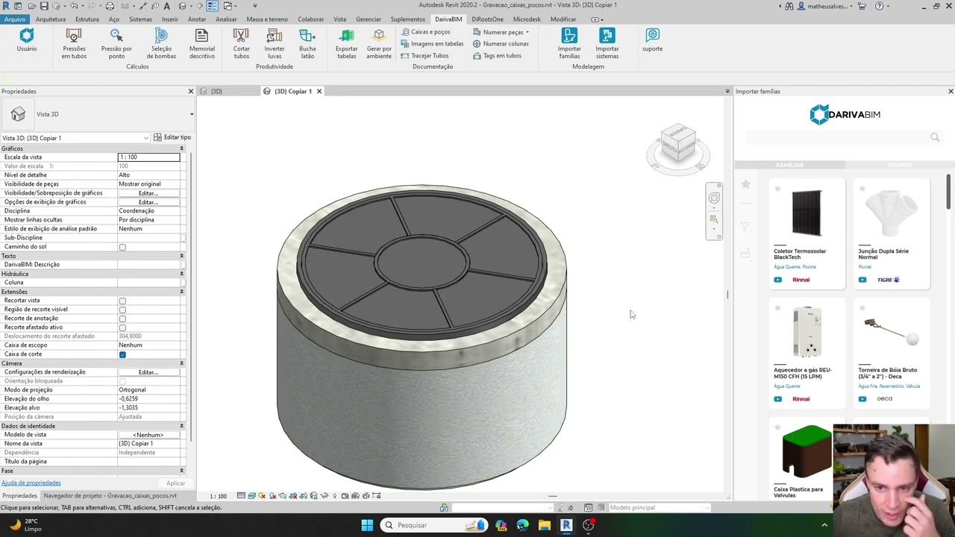Open File Explorer from the taskbar
The width and height of the screenshot is (955, 537).
point(545,525)
